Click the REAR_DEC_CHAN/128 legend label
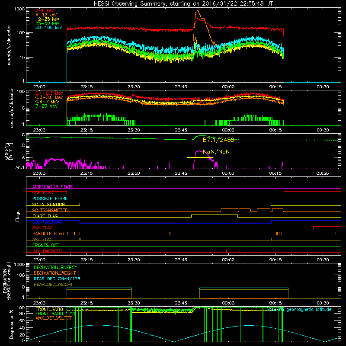Screen dimensions: 346x346 57,279
